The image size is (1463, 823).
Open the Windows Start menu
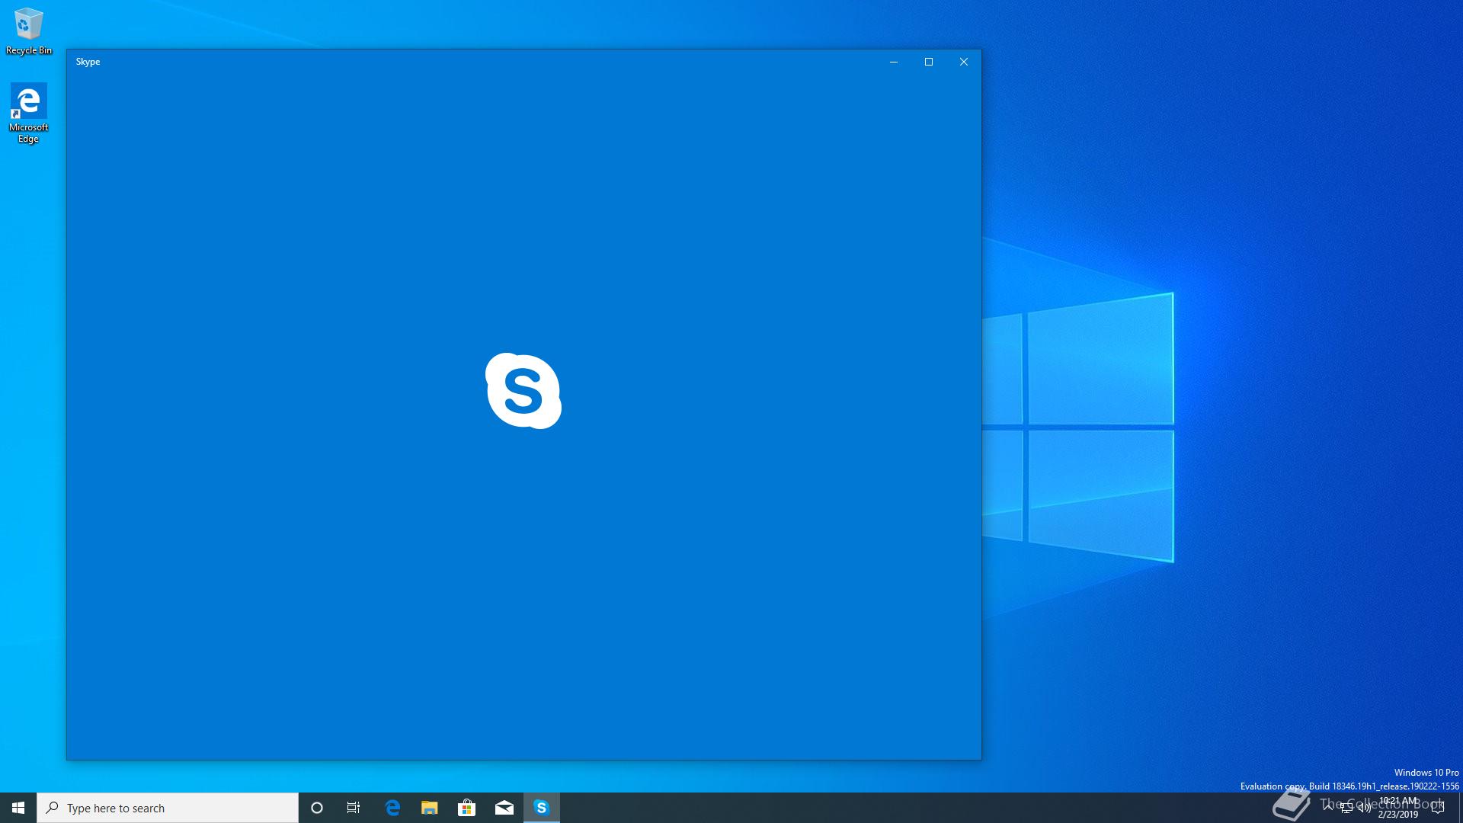point(18,808)
